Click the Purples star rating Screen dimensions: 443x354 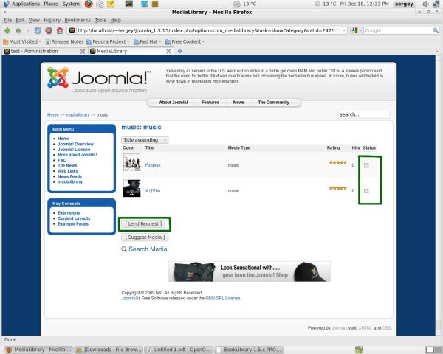[337, 162]
